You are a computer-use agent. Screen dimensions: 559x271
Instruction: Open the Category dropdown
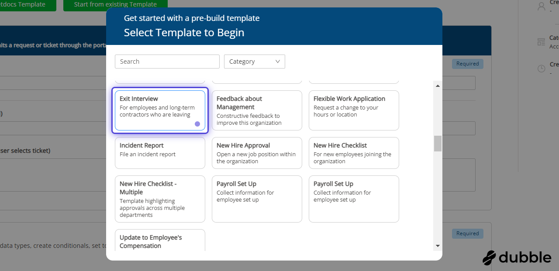[x=254, y=62]
